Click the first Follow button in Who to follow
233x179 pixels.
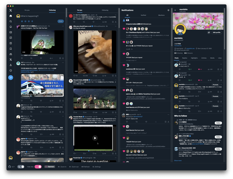(218, 123)
